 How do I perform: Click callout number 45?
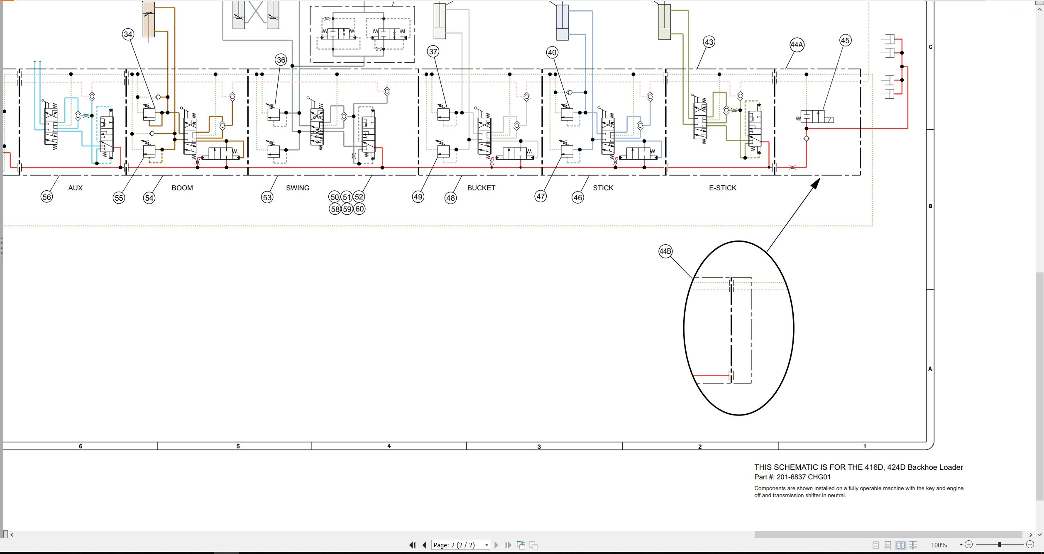845,40
